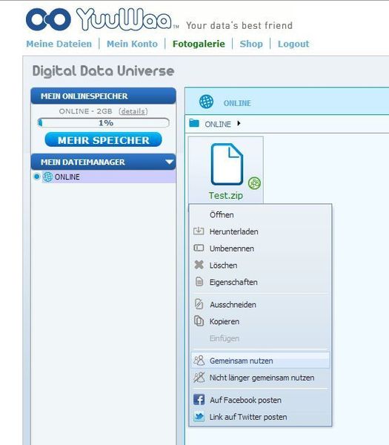Viewport: 389px width, 445px height.
Task: Choose Link auf Twitter posten
Action: coord(260,417)
